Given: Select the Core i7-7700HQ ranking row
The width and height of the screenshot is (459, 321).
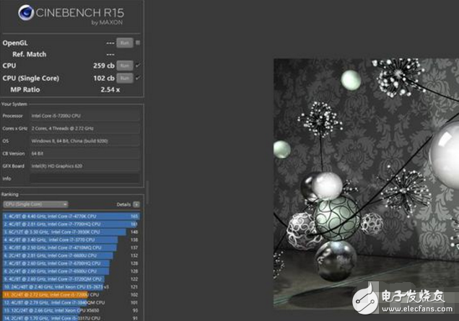Looking at the screenshot, I should 65,224.
